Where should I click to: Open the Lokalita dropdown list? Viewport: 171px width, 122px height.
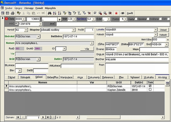pos(156,30)
